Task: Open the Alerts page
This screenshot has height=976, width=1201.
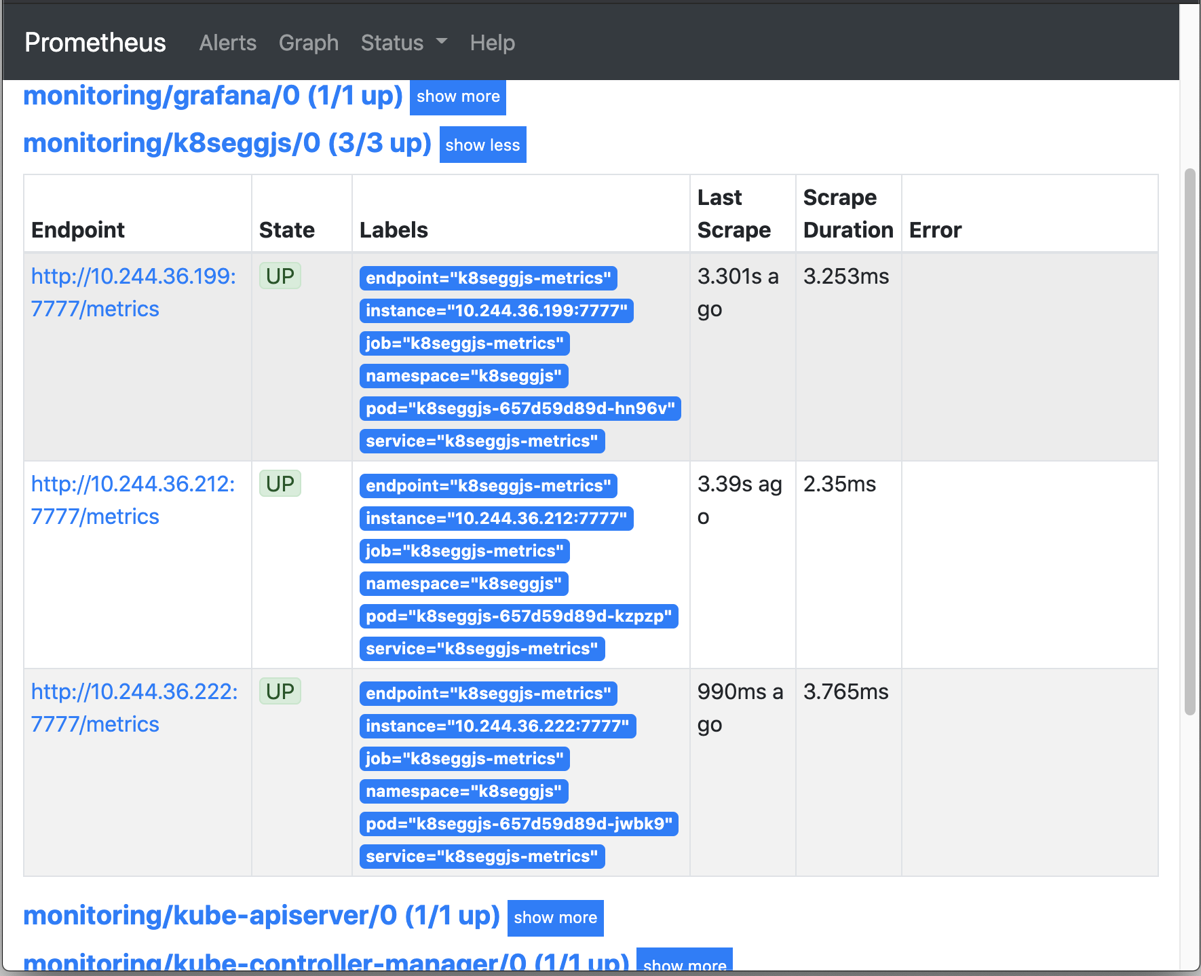Action: coord(228,43)
